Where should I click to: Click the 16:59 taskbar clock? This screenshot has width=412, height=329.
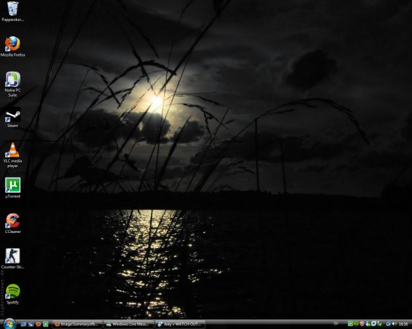(403, 324)
